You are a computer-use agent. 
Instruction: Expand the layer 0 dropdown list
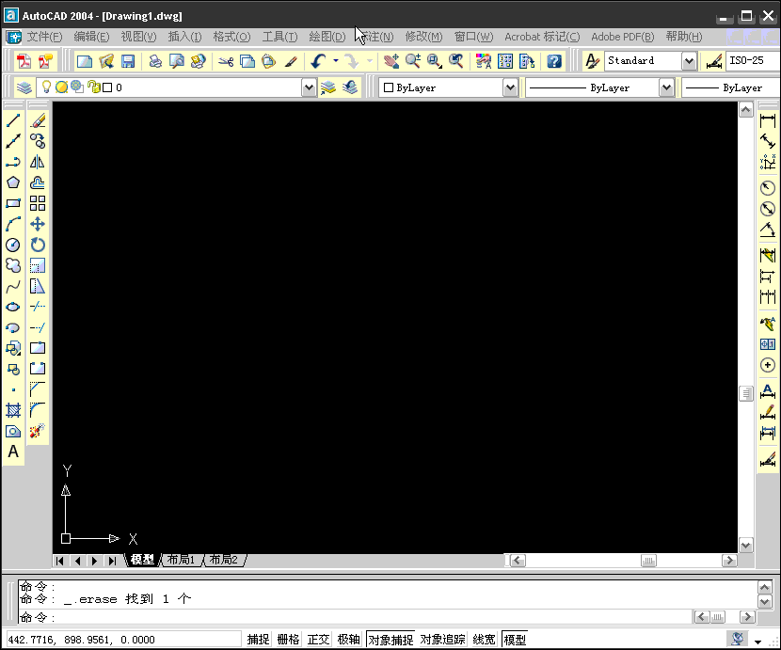tap(309, 88)
